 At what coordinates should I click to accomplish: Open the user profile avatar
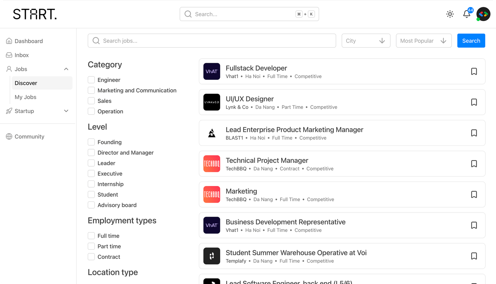click(483, 14)
